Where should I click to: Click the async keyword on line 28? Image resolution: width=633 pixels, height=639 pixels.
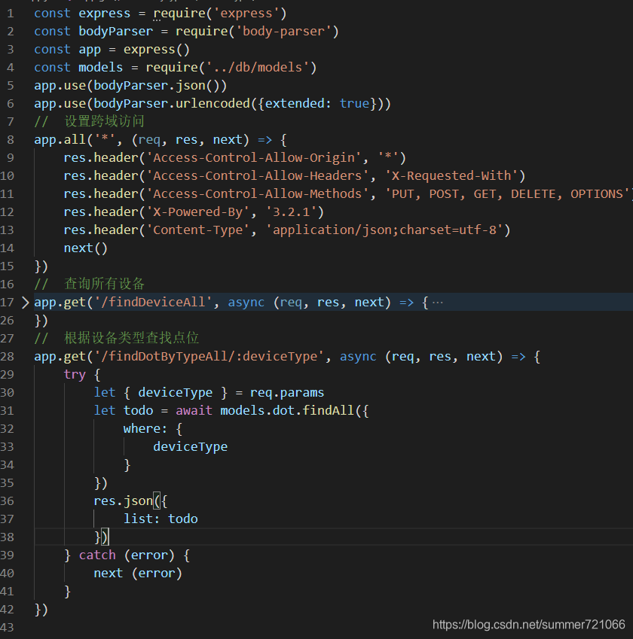pos(358,356)
